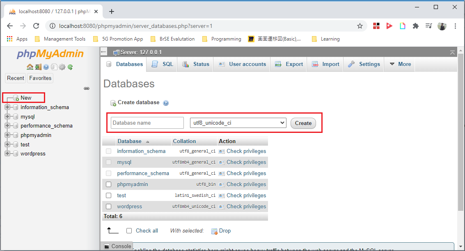The height and width of the screenshot is (251, 465).
Task: Select the wordpress row checkbox
Action: [x=109, y=207]
